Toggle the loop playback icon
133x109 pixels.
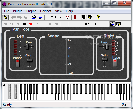click(x=64, y=24)
